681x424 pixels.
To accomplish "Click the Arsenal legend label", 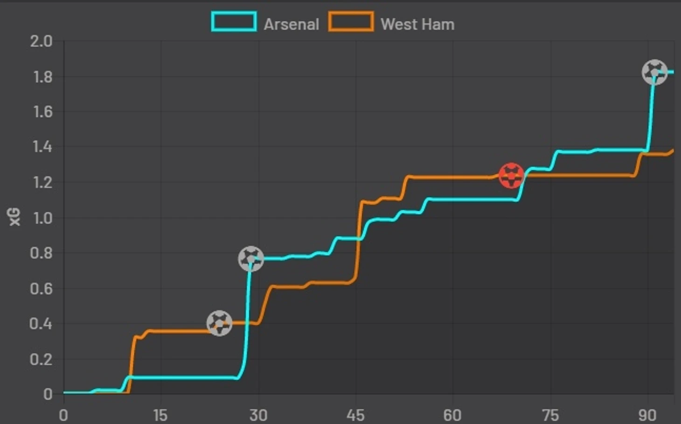I will point(292,24).
